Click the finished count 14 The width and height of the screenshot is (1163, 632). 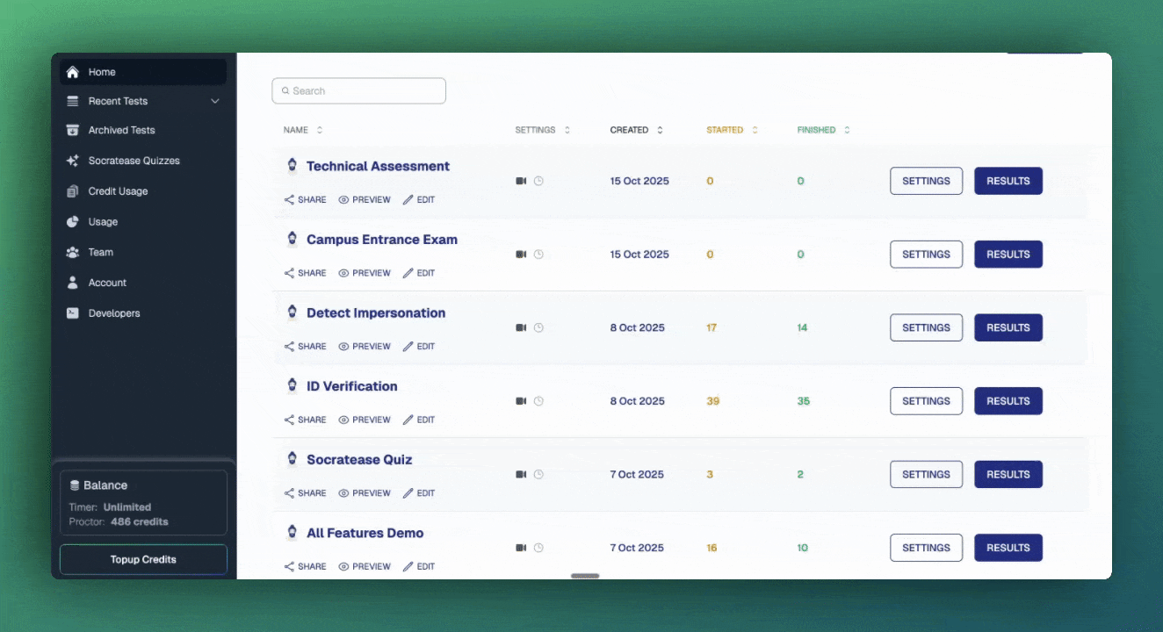point(802,327)
